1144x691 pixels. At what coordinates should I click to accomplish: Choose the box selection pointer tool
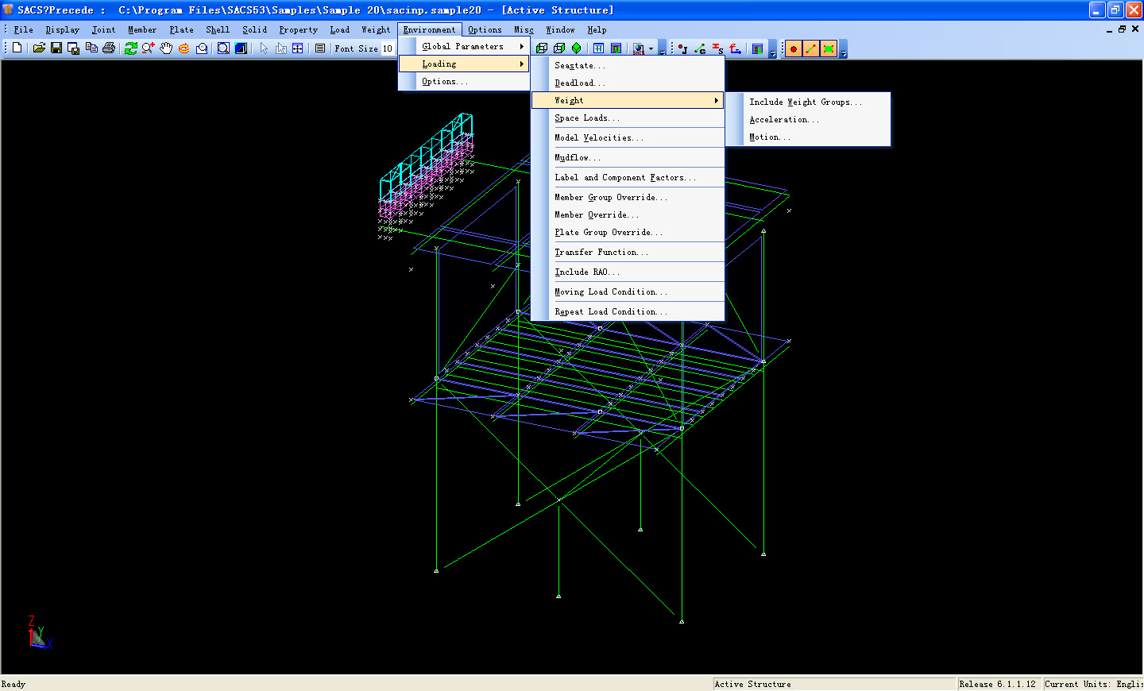280,48
